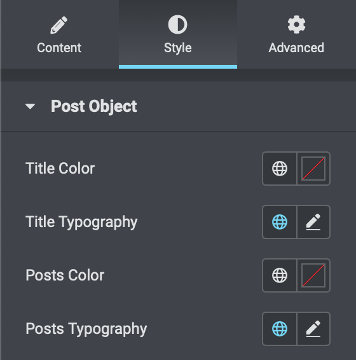Collapse the Post Object section arrow

(30, 106)
